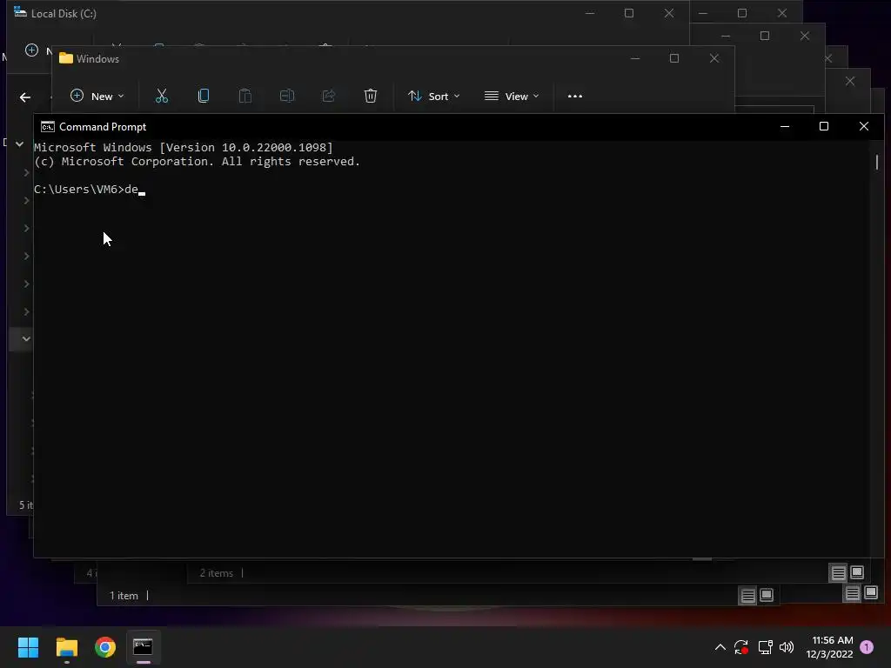Viewport: 891px width, 668px height.
Task: Show hidden icons in the system tray
Action: 720,647
